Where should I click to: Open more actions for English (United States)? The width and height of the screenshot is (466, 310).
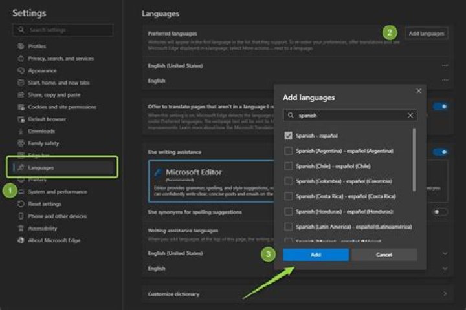[445, 65]
